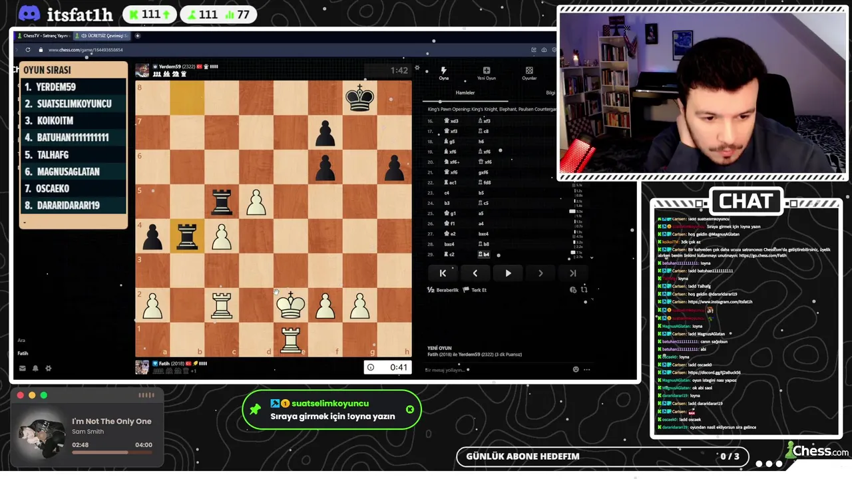Offer a draw with Beraberlik
This screenshot has height=479, width=852.
click(443, 290)
